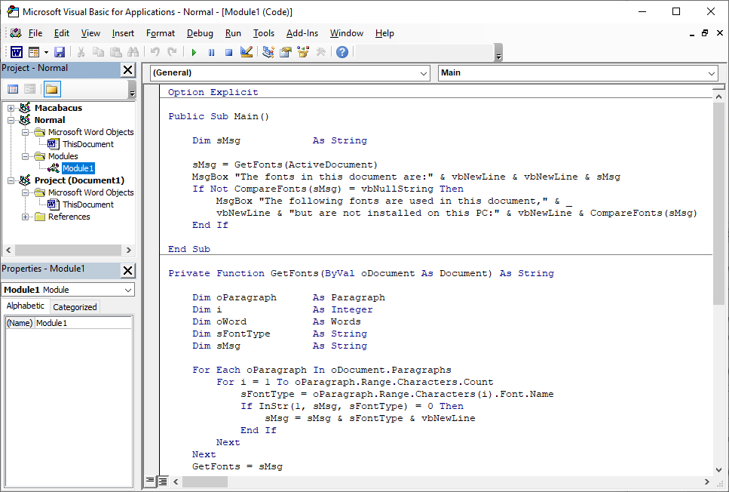
Task: Click the code window vertical scrollbar down arrow
Action: 718,469
